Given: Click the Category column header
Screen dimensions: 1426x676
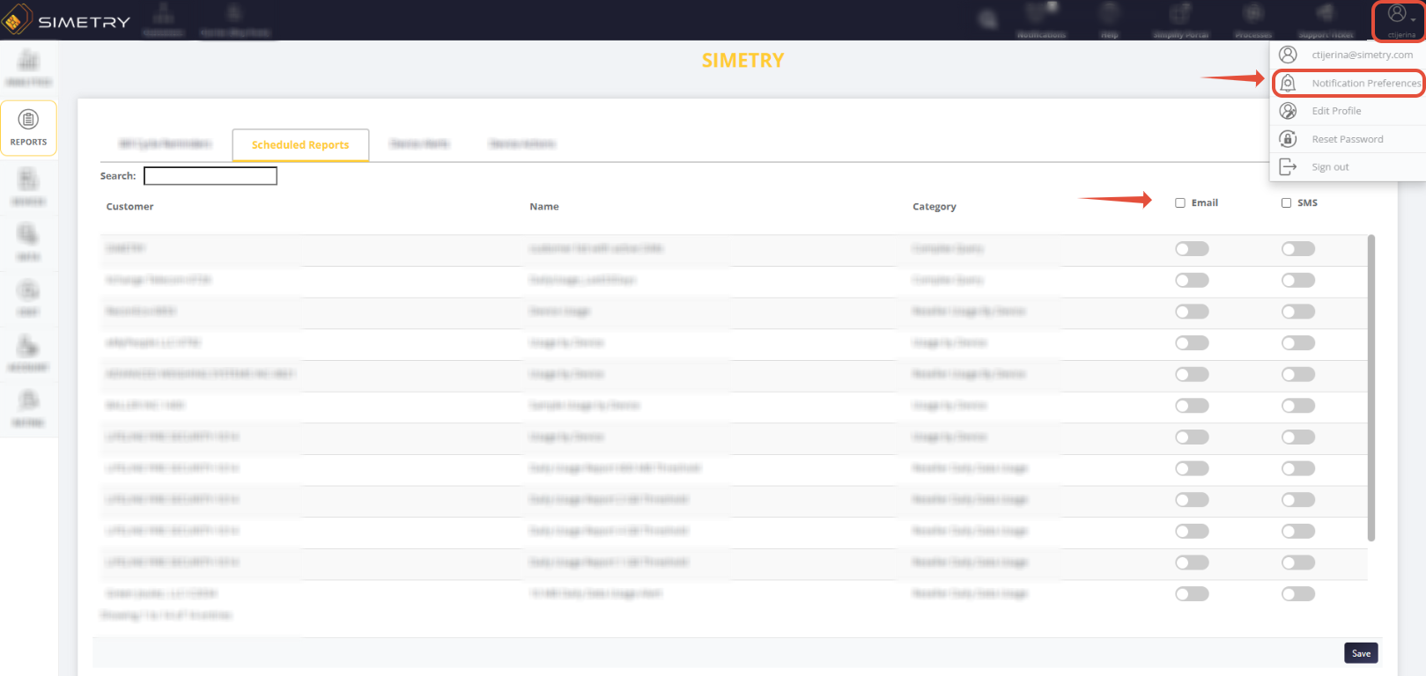Looking at the screenshot, I should pyautogui.click(x=935, y=207).
